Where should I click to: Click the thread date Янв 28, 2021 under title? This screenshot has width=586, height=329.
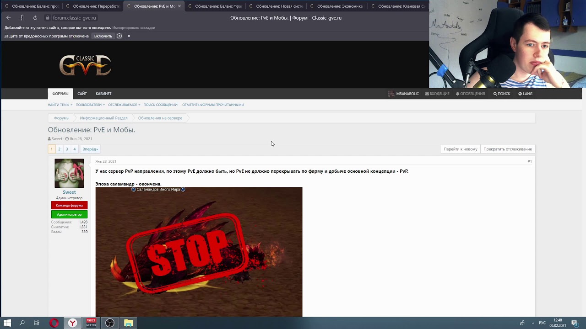pos(81,139)
